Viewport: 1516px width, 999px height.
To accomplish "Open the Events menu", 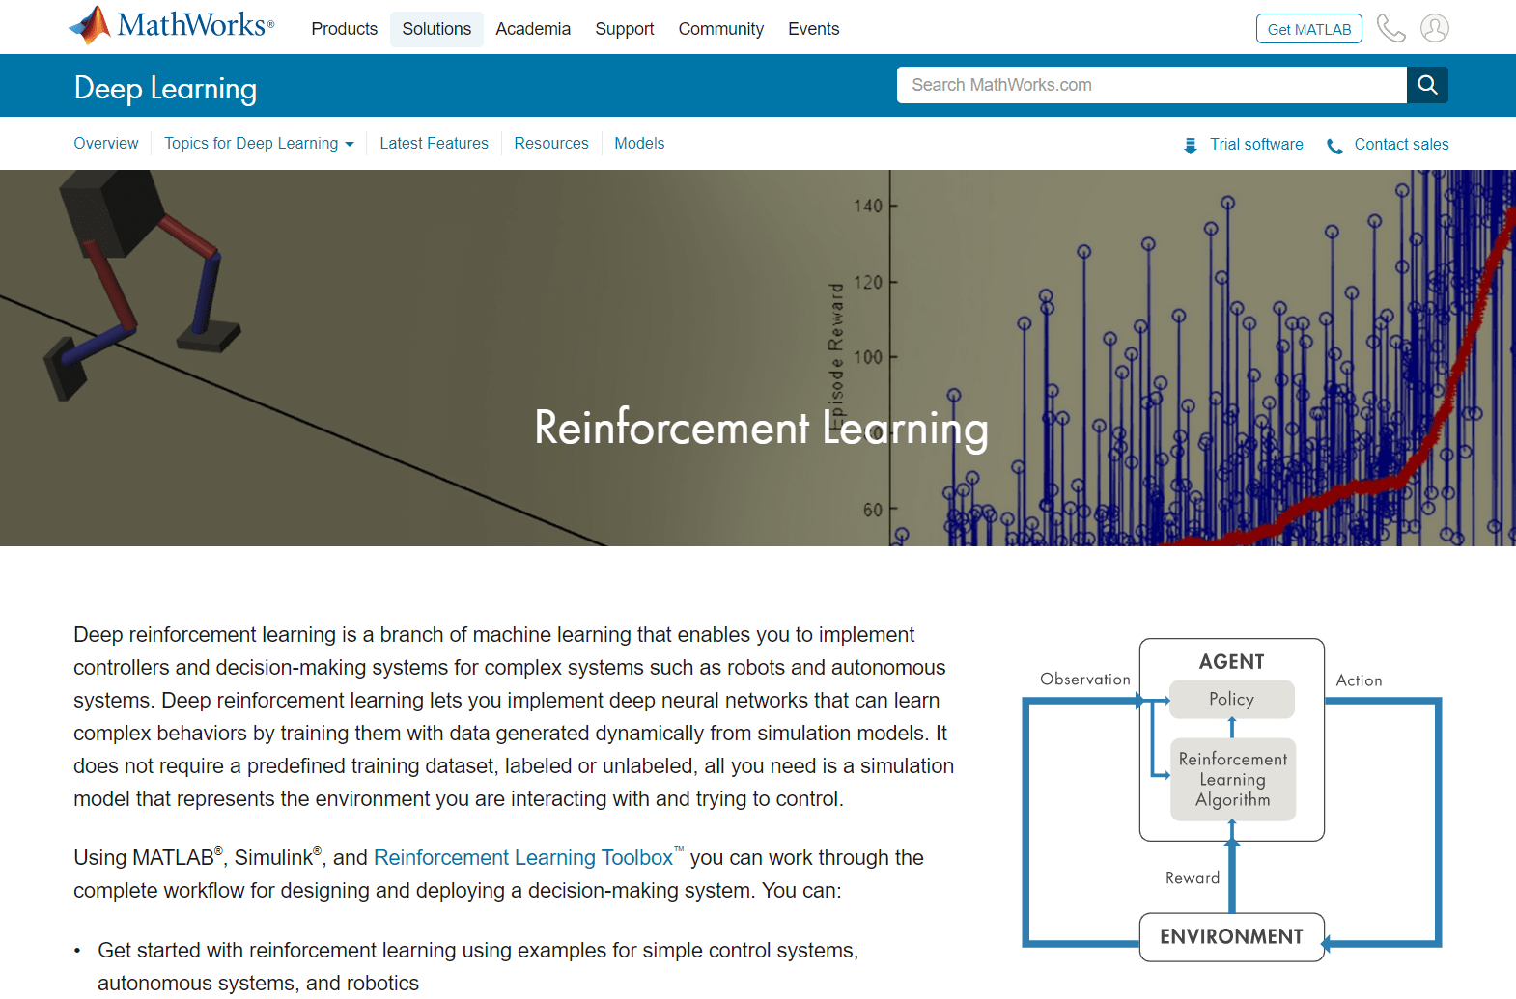I will point(813,29).
